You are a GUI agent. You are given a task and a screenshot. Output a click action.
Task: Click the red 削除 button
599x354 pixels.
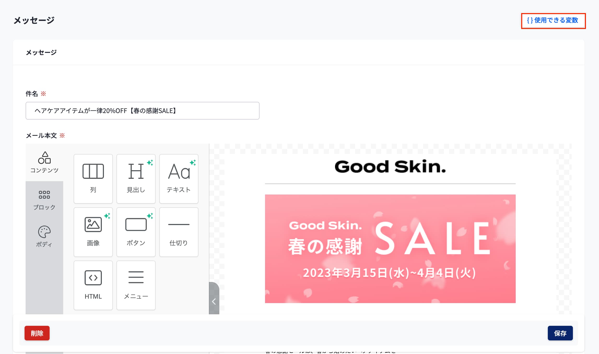(37, 333)
